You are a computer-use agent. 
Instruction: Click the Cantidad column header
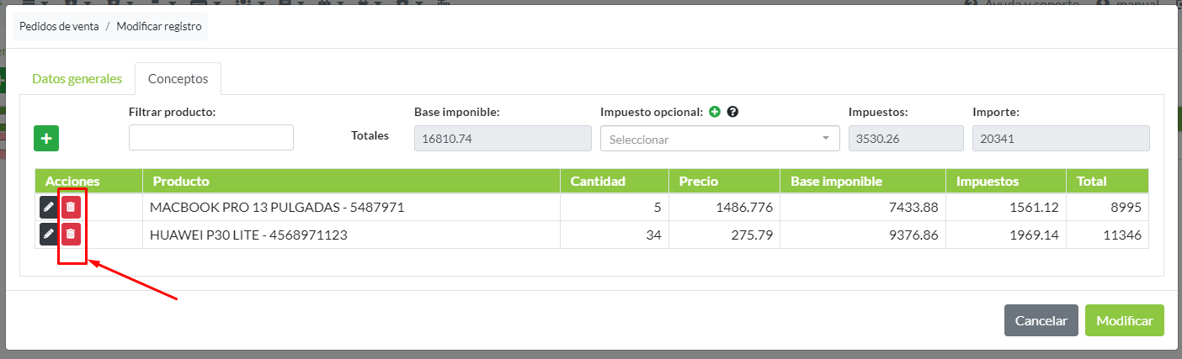598,181
